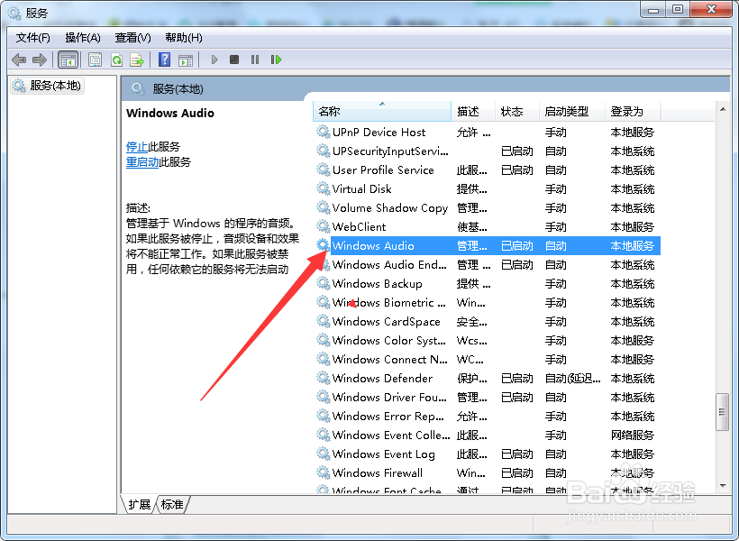Toggle the show/hide console tree icon
The image size is (739, 541).
click(68, 60)
